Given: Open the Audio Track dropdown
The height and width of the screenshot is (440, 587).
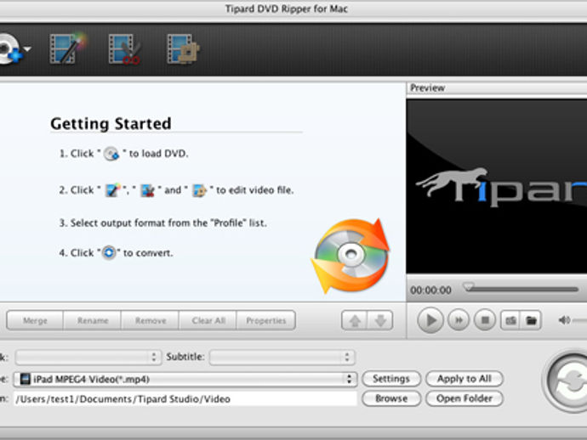Looking at the screenshot, I should [x=88, y=358].
